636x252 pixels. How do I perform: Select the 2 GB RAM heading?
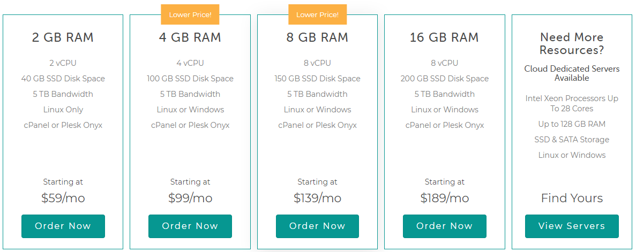point(63,37)
